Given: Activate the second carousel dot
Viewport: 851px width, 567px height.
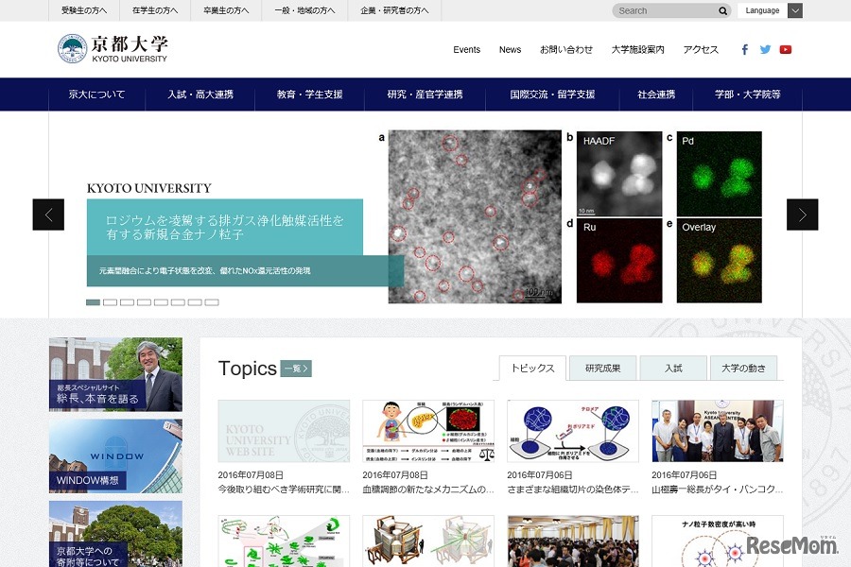Looking at the screenshot, I should coord(110,302).
